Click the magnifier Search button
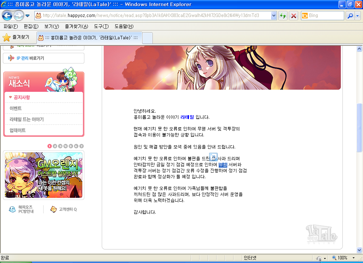Image resolution: width=363 pixels, height=263 pixels. click(350, 16)
